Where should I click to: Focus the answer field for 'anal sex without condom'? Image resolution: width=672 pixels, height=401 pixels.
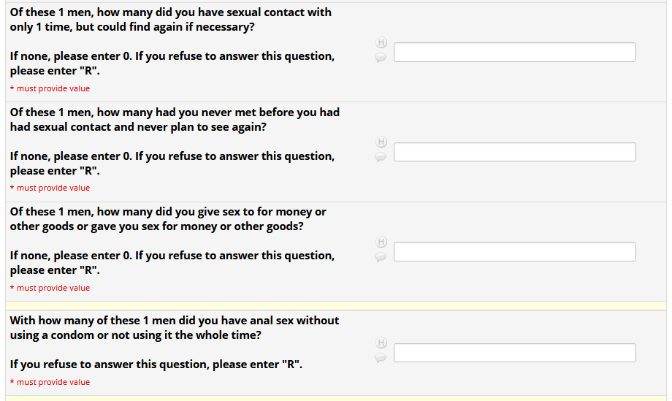(x=514, y=353)
